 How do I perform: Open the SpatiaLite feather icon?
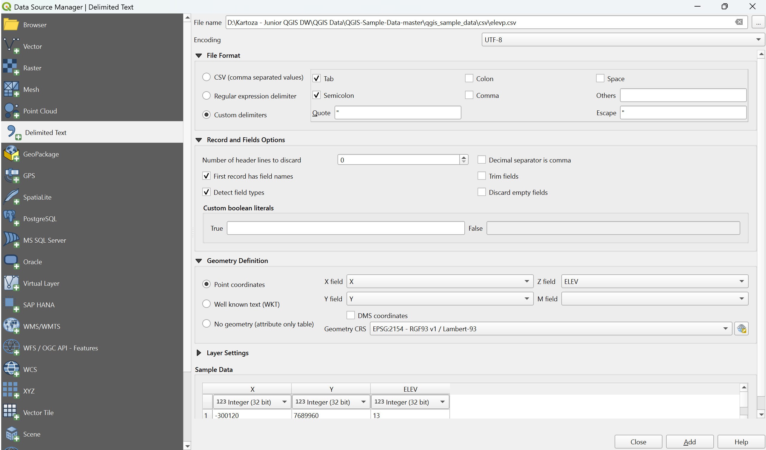(11, 197)
